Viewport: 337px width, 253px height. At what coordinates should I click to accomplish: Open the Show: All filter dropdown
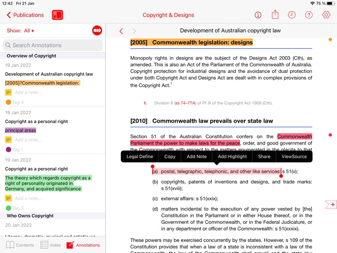click(x=20, y=31)
